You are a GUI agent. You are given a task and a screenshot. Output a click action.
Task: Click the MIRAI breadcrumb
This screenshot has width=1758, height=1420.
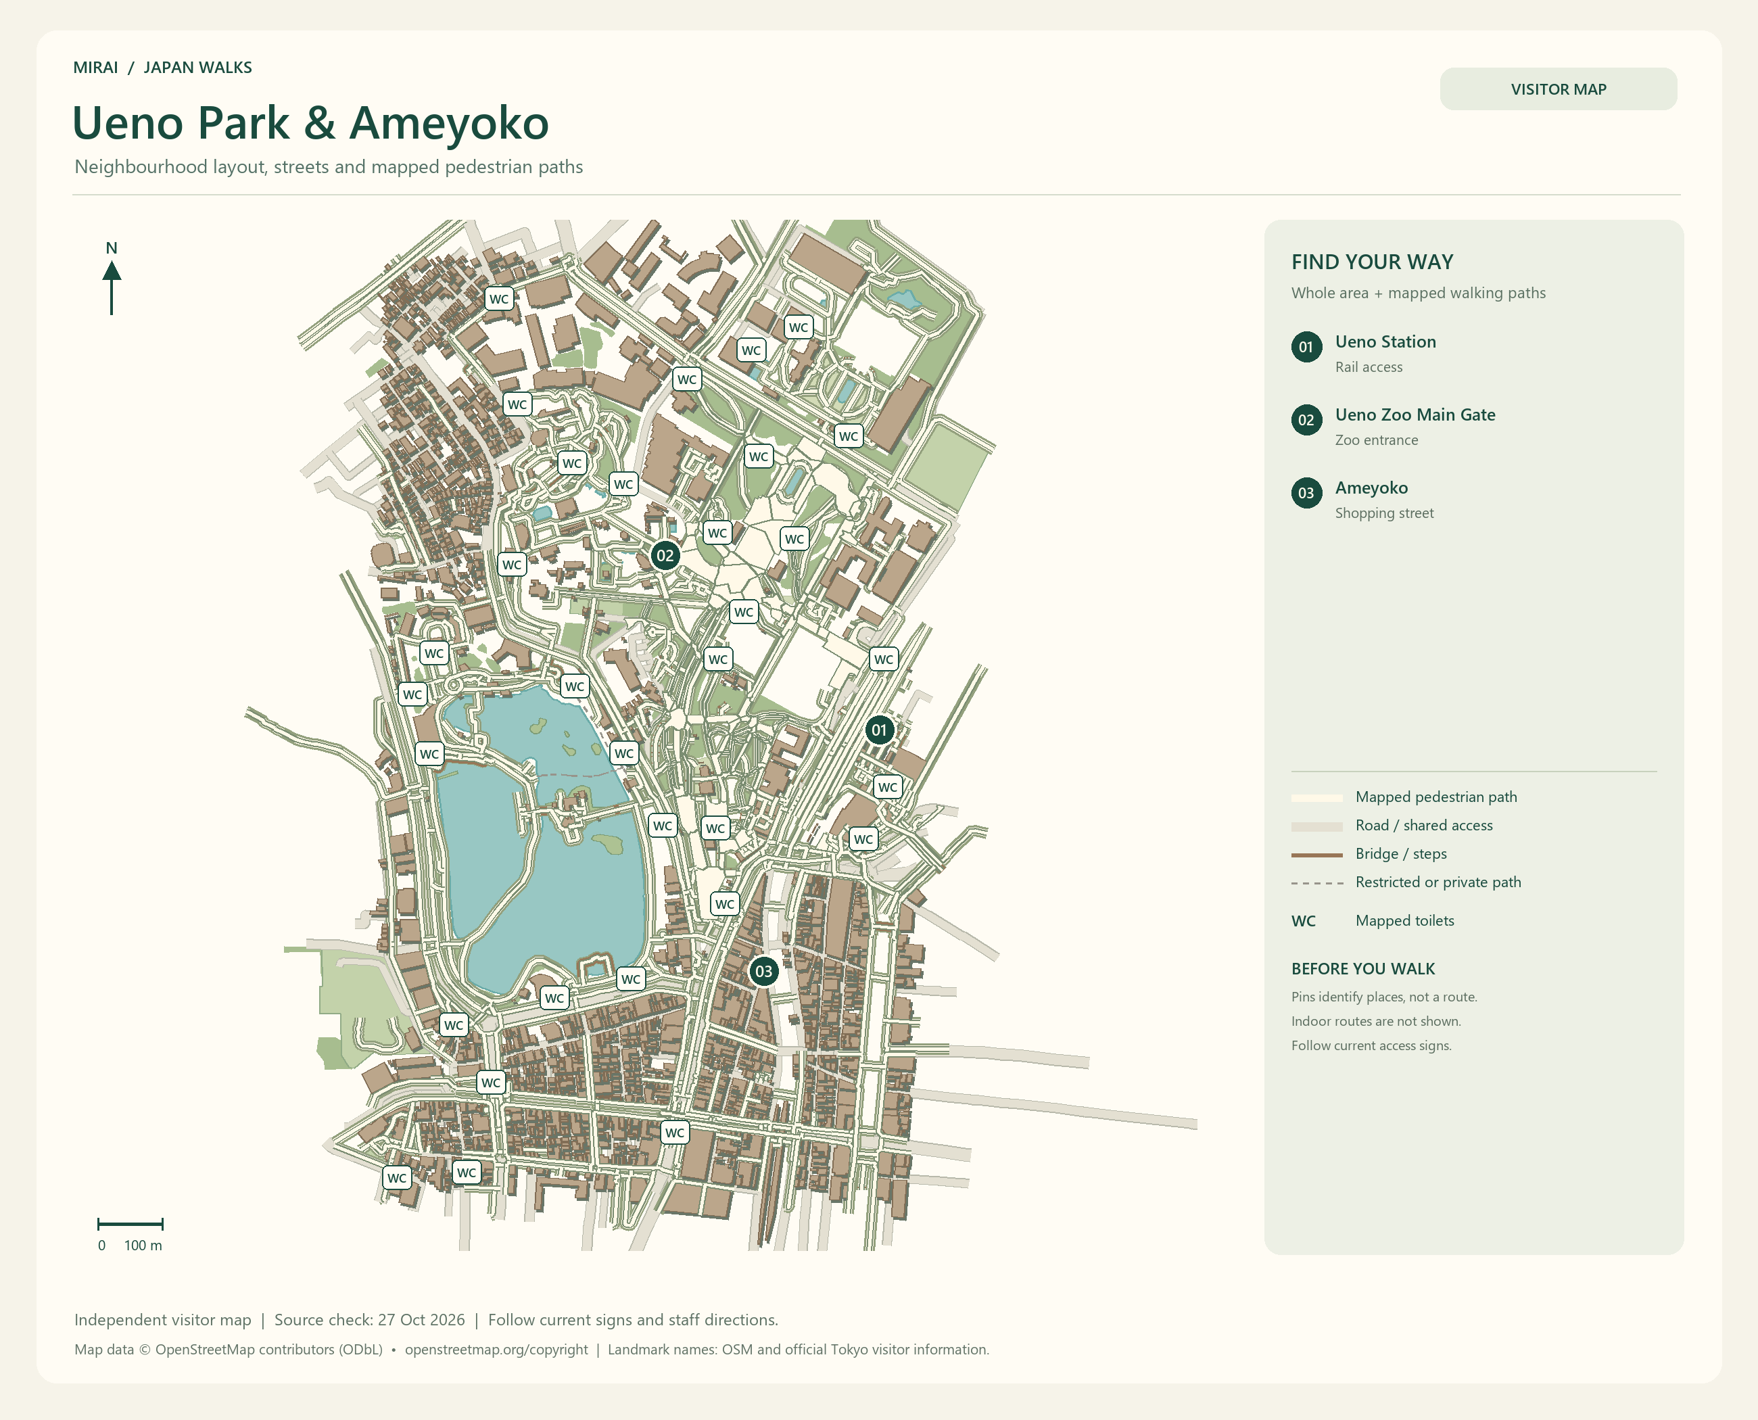(96, 67)
